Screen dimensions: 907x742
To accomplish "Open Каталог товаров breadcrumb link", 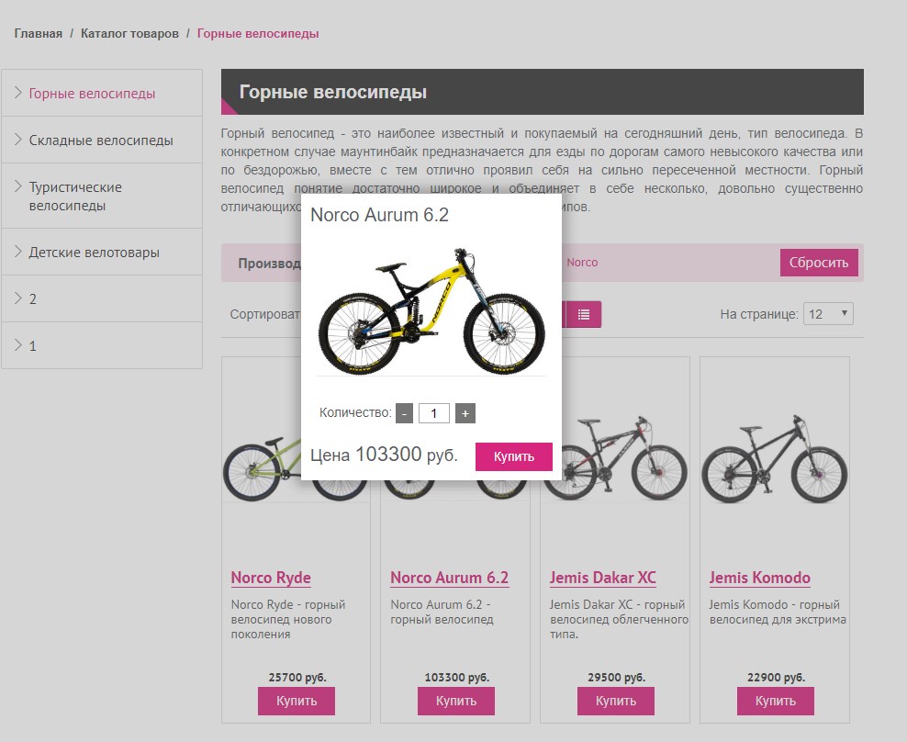I will click(x=129, y=34).
